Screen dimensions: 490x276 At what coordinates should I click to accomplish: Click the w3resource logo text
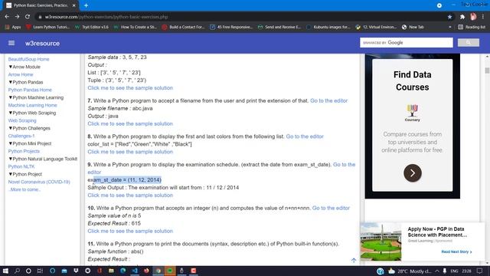point(43,43)
